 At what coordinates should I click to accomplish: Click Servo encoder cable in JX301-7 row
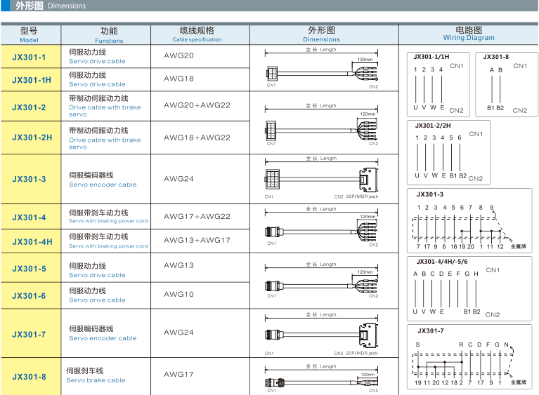point(103,338)
